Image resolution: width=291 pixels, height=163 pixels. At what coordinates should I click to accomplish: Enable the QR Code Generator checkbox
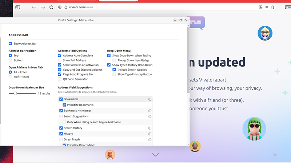[60, 79]
